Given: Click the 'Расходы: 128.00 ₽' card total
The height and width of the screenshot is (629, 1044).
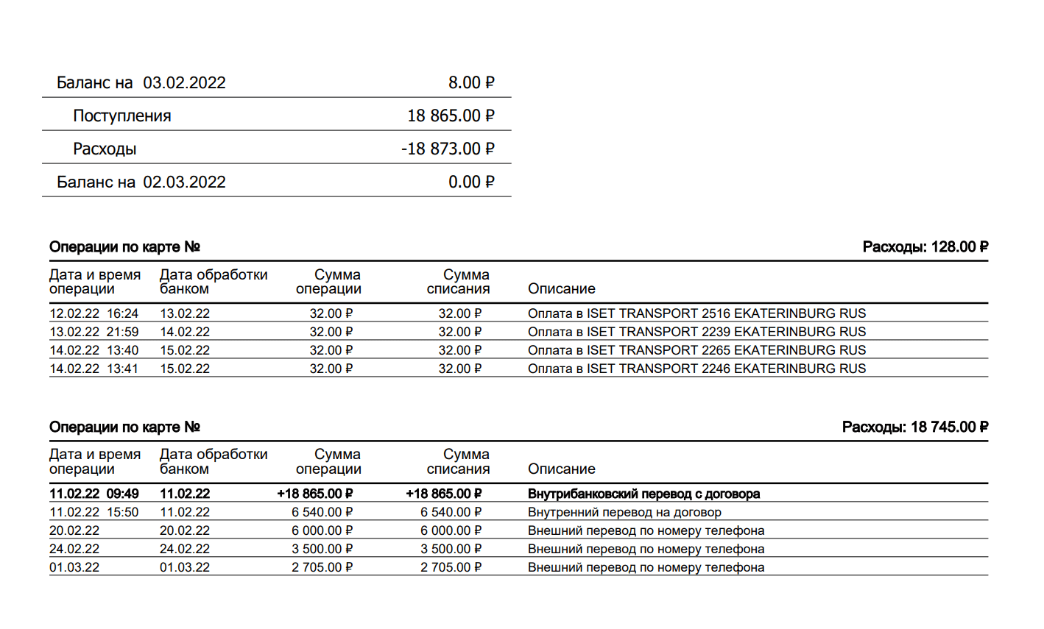Looking at the screenshot, I should coord(925,247).
